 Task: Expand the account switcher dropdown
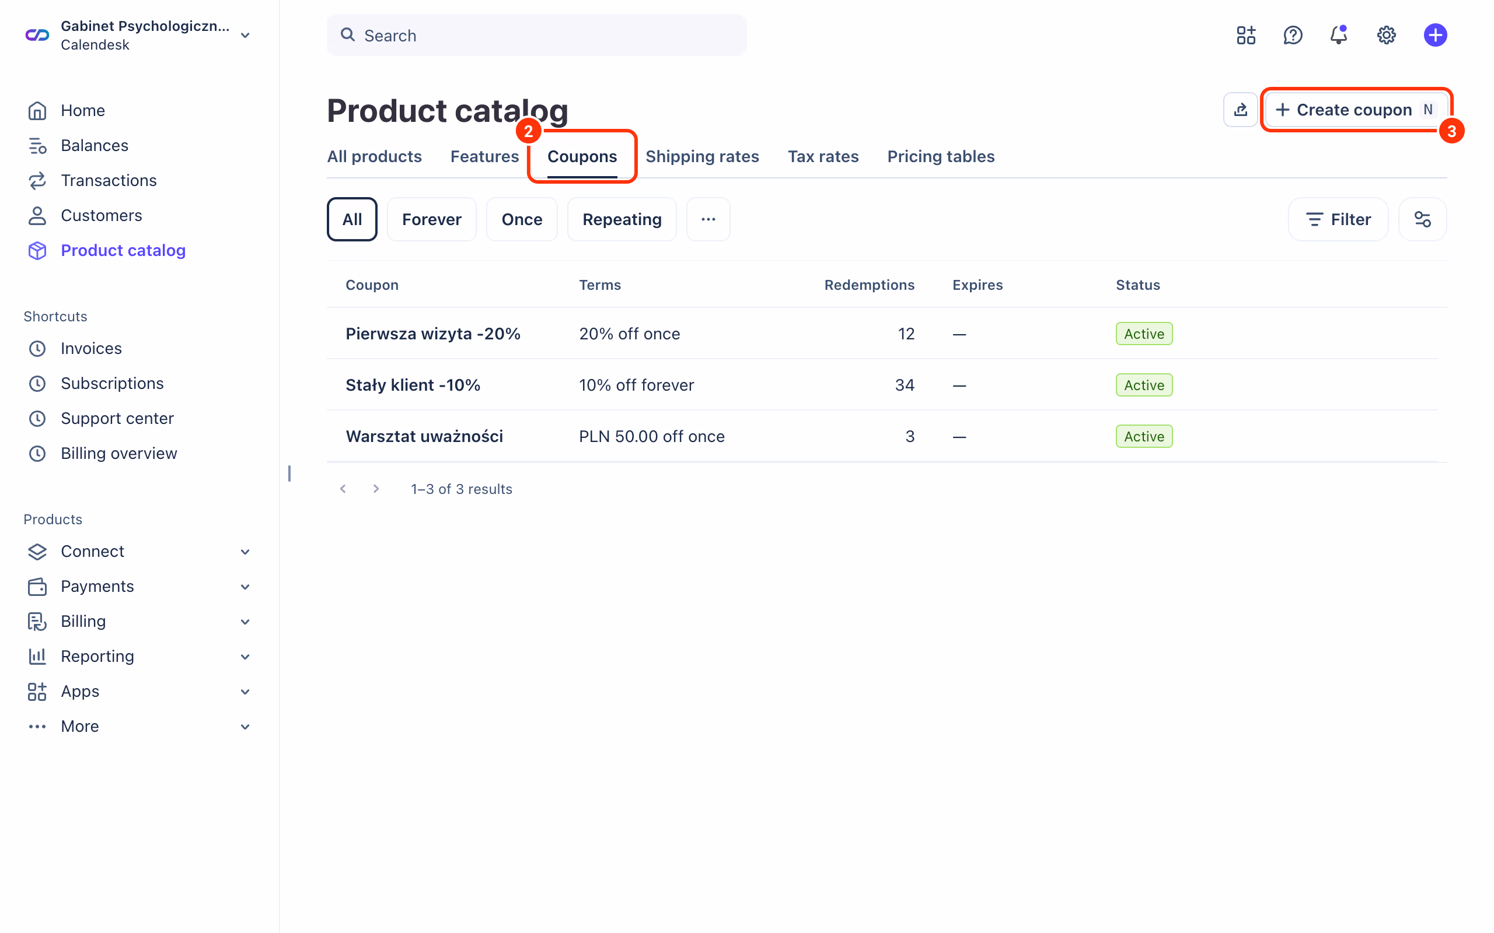pyautogui.click(x=245, y=35)
